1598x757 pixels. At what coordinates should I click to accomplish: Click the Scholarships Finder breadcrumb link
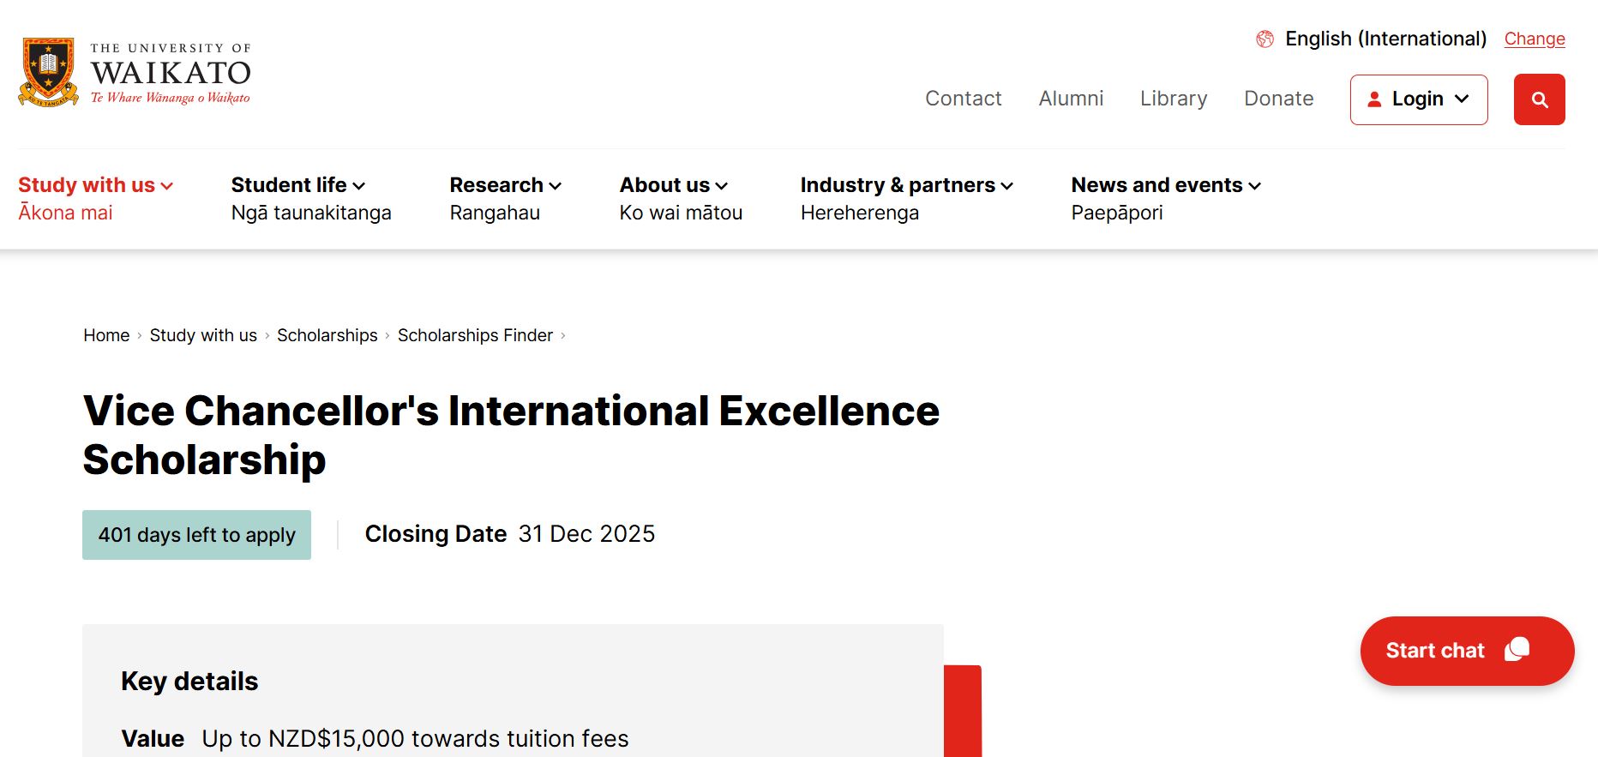coord(475,335)
